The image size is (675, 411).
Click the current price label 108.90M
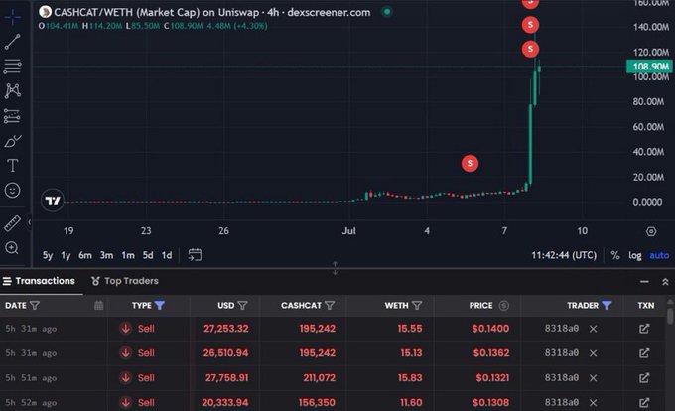[649, 67]
